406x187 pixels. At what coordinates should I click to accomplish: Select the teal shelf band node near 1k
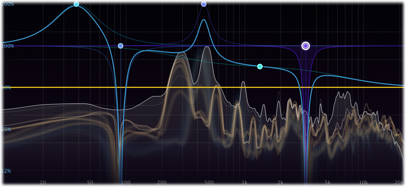coord(260,66)
